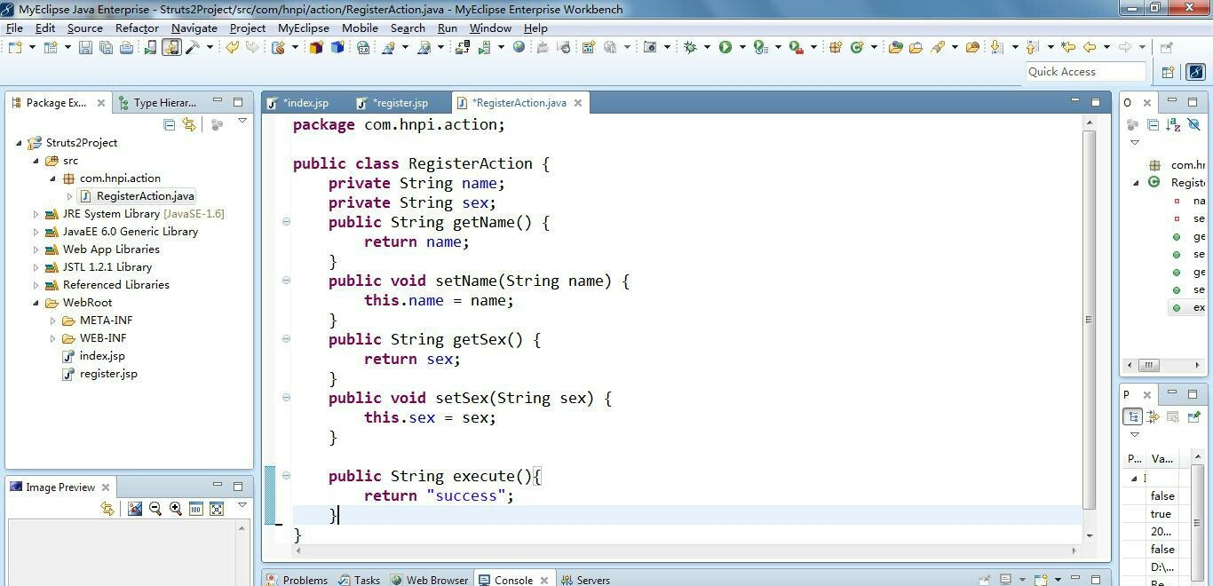The height and width of the screenshot is (586, 1213).
Task: Click the Quick Access search field
Action: click(1085, 72)
